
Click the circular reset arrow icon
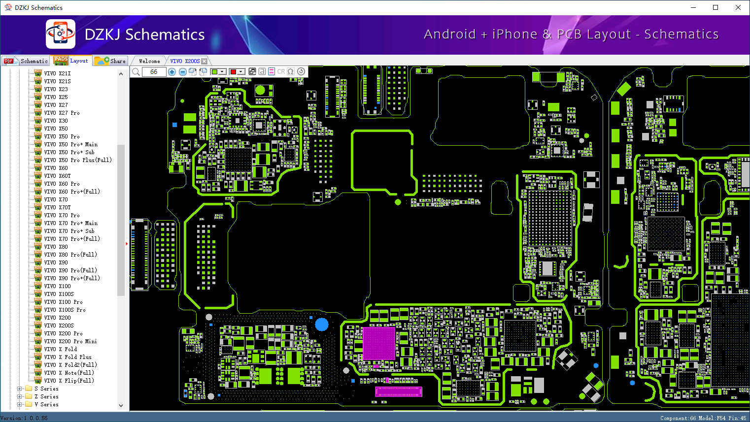point(301,71)
